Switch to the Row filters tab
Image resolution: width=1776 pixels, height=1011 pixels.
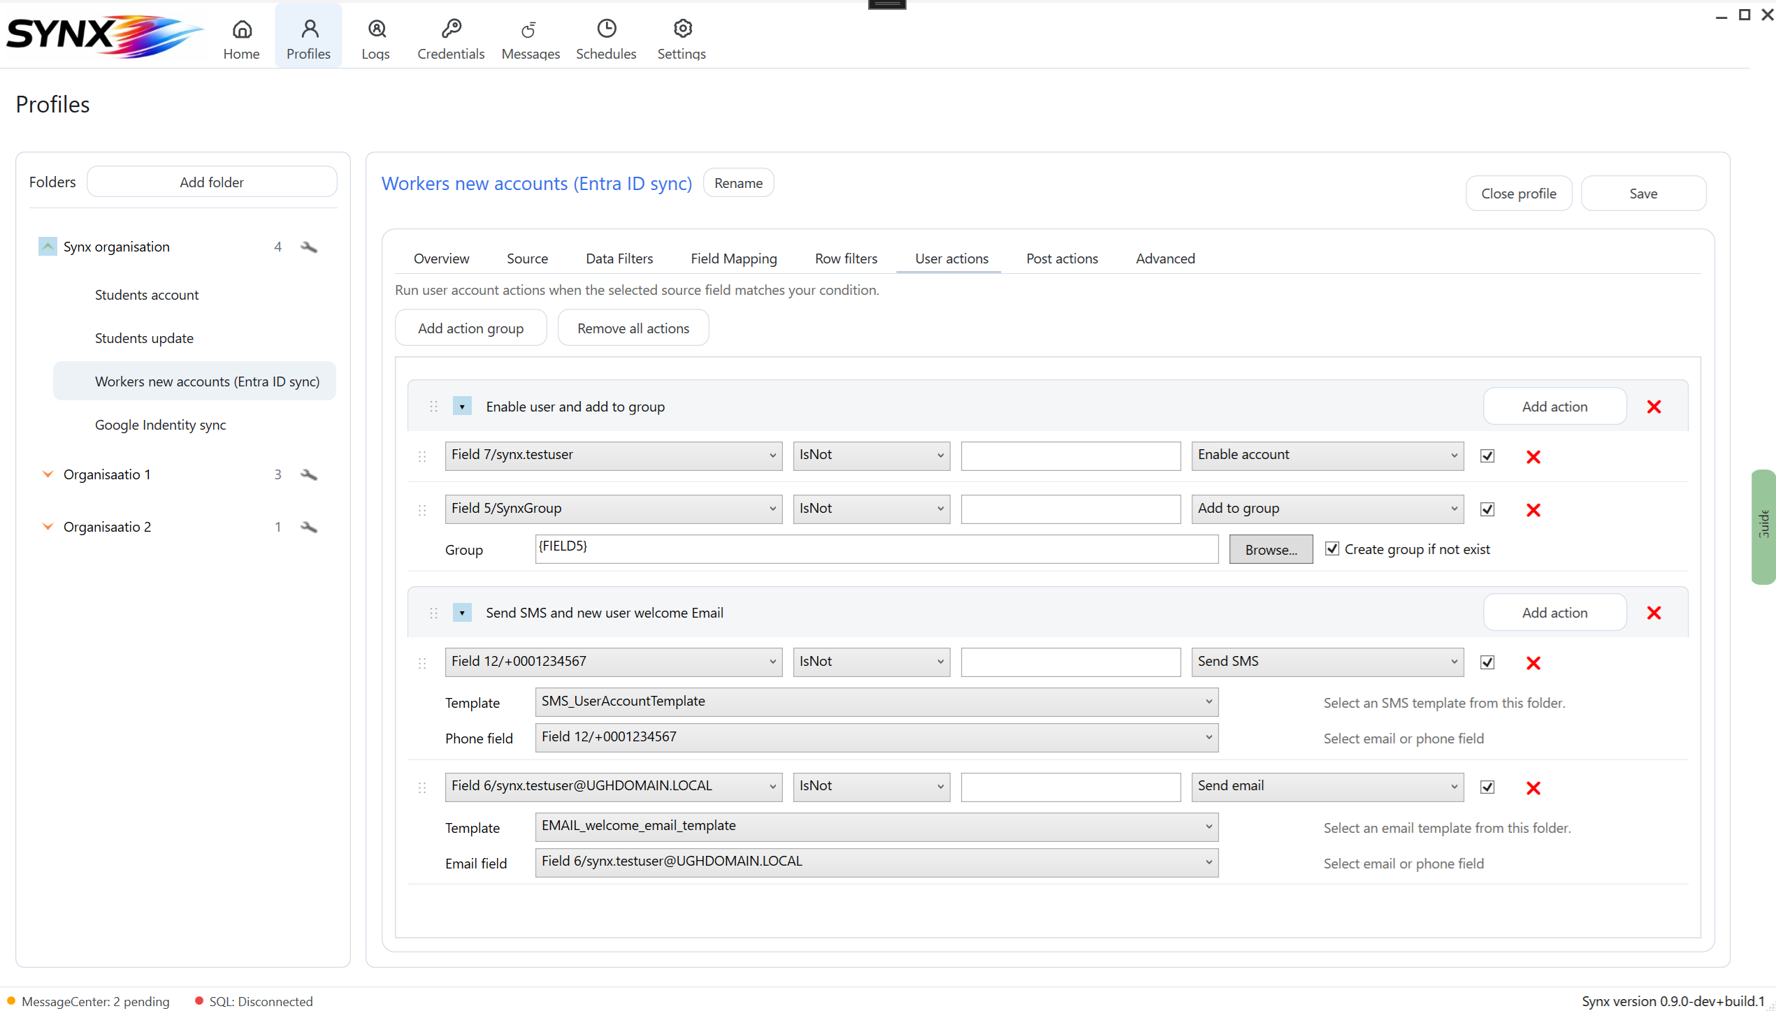pyautogui.click(x=846, y=259)
